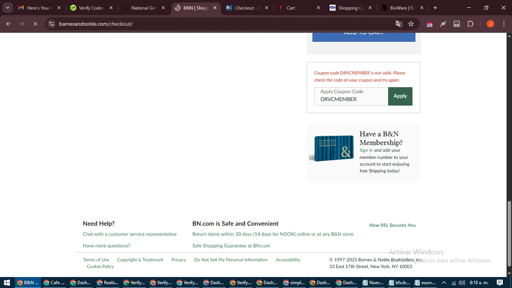Viewport: 512px width, 288px height.
Task: Open the shopping extension icon in toolbar
Action: pyautogui.click(x=430, y=24)
